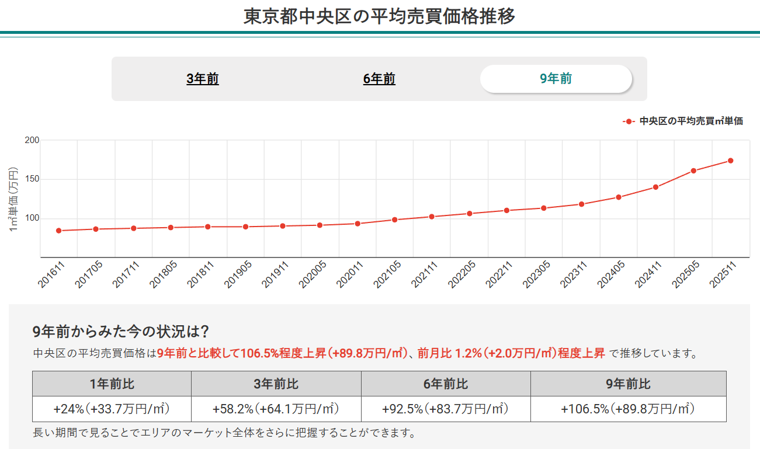Click the +24%（+33.7万円/㎡）table cell
The height and width of the screenshot is (449, 760).
pyautogui.click(x=112, y=408)
